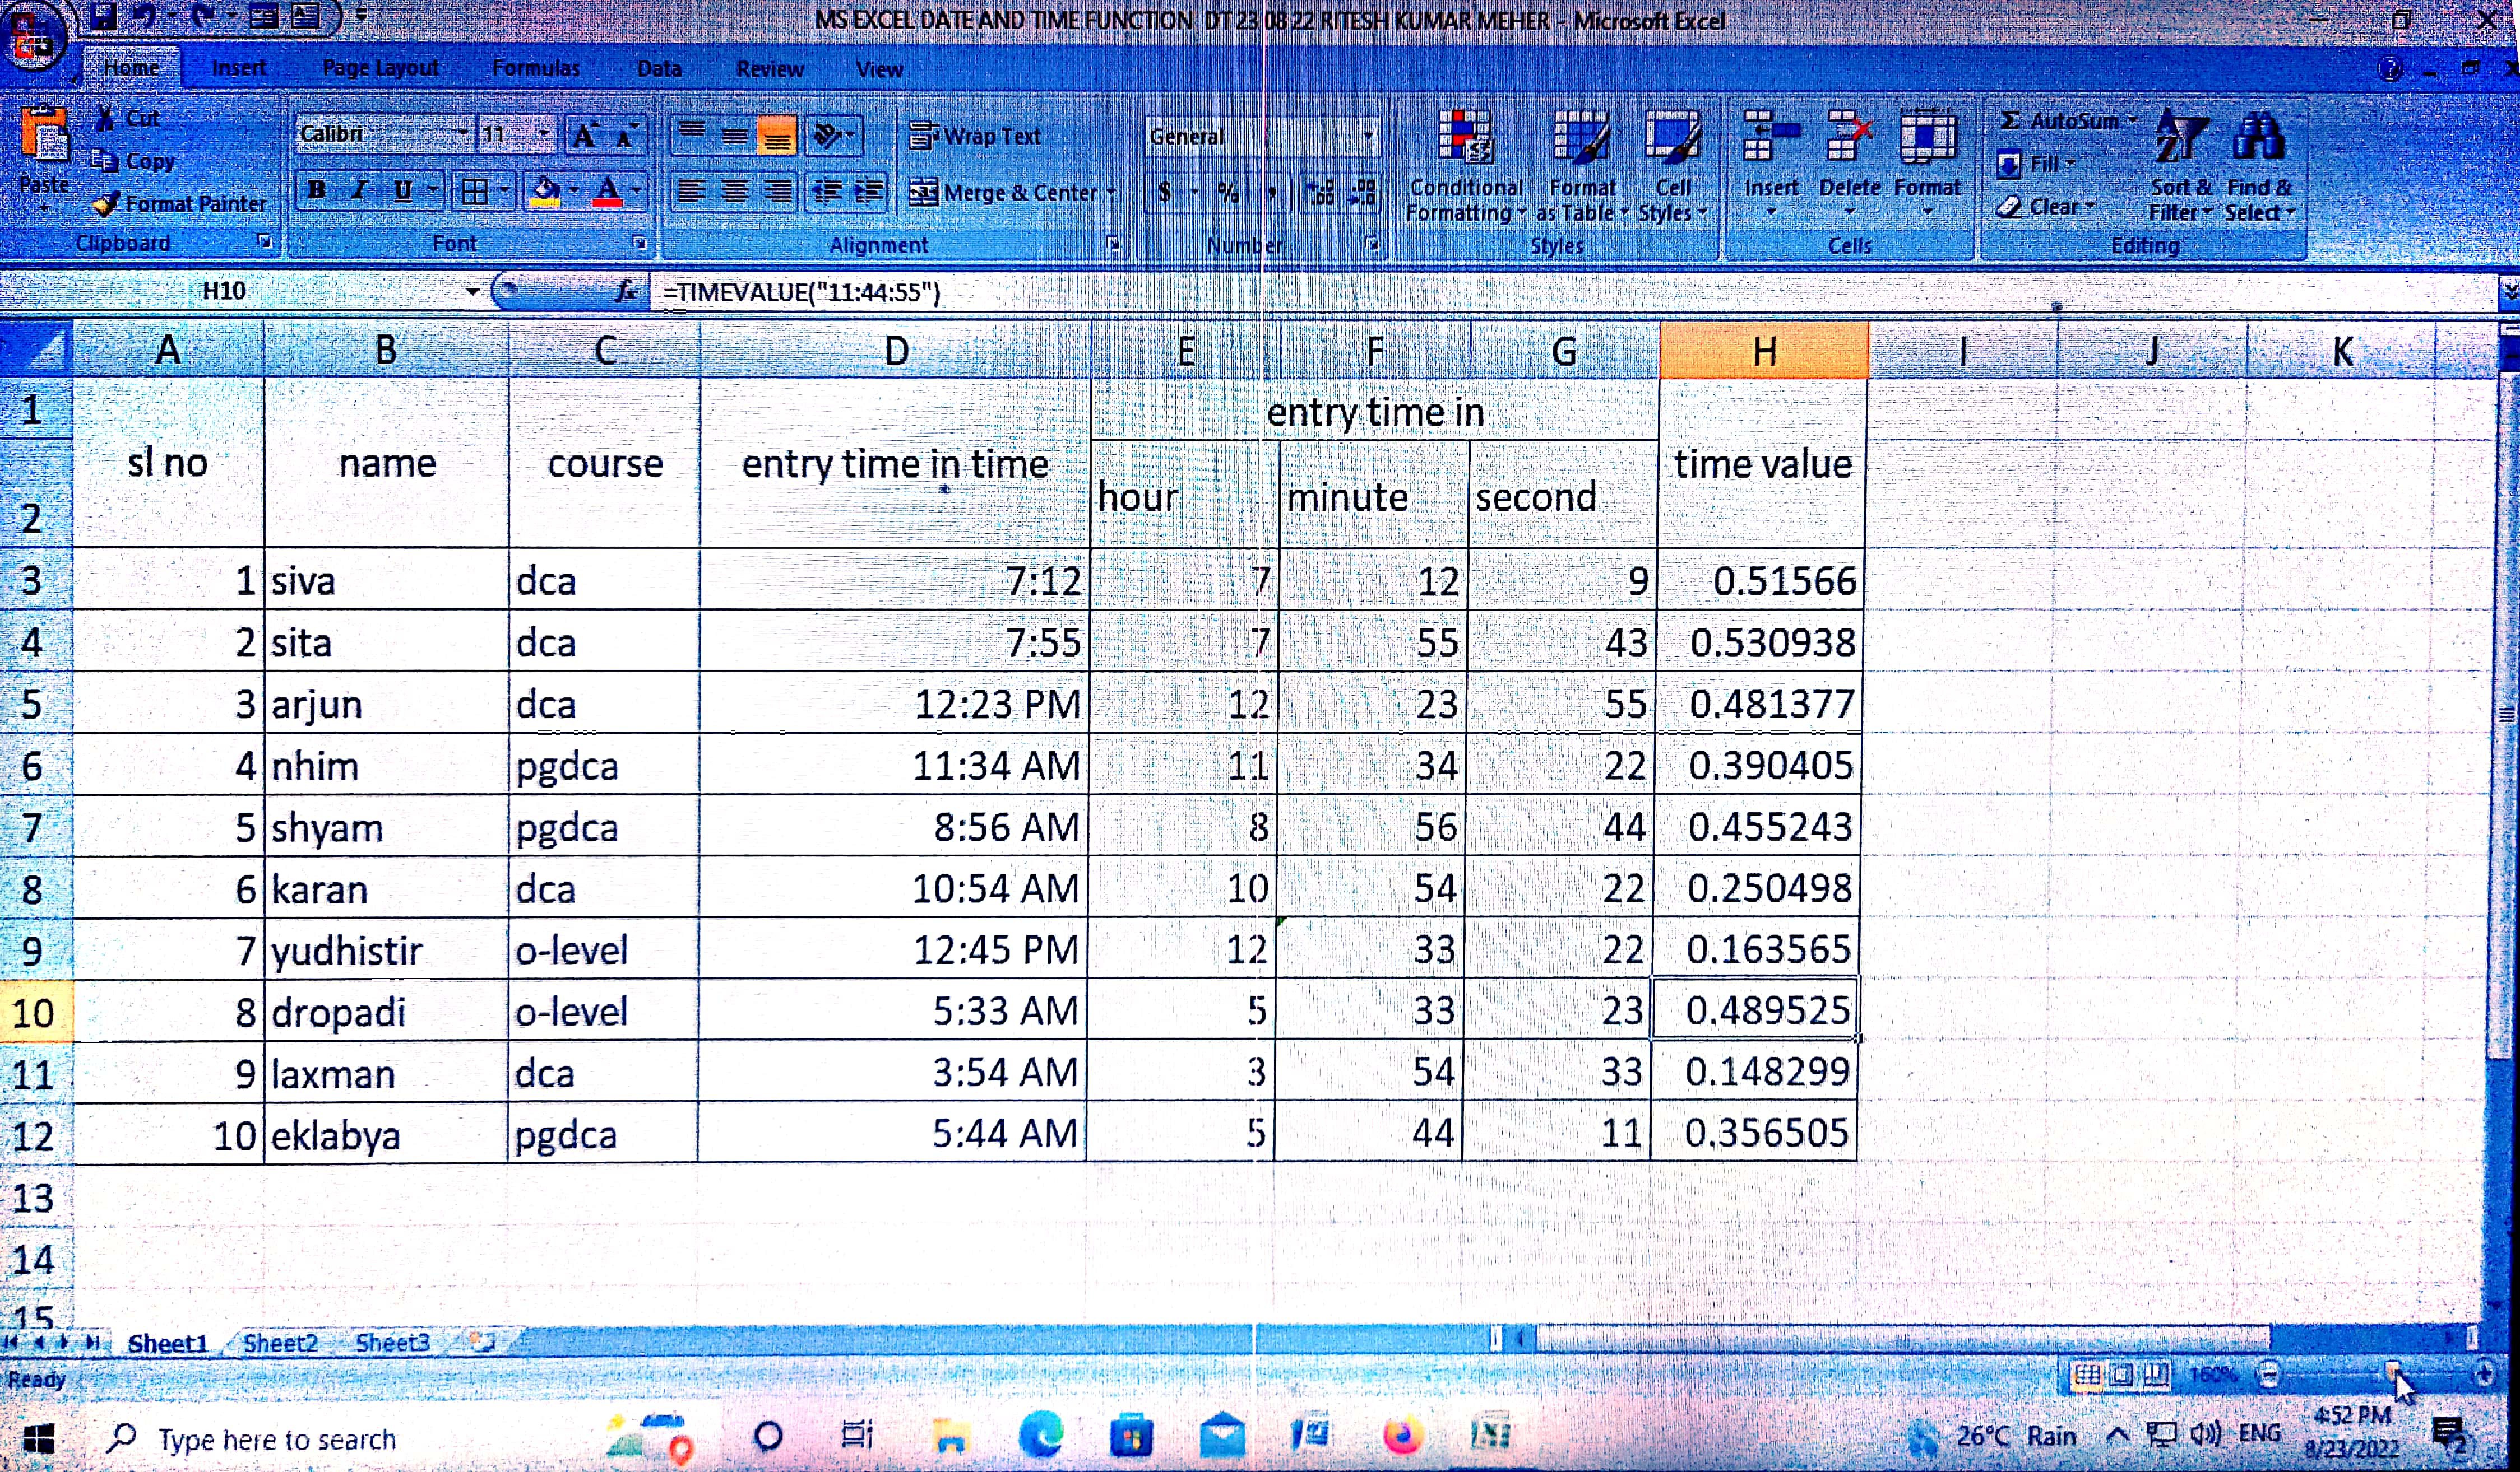Click the Fill Color bucket icon
This screenshot has height=1472, width=2520.
coord(545,190)
